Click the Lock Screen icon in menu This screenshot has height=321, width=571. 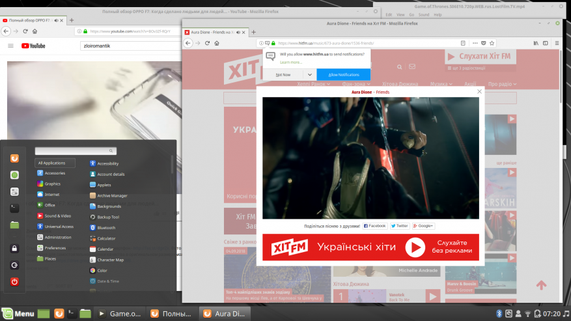click(14, 249)
